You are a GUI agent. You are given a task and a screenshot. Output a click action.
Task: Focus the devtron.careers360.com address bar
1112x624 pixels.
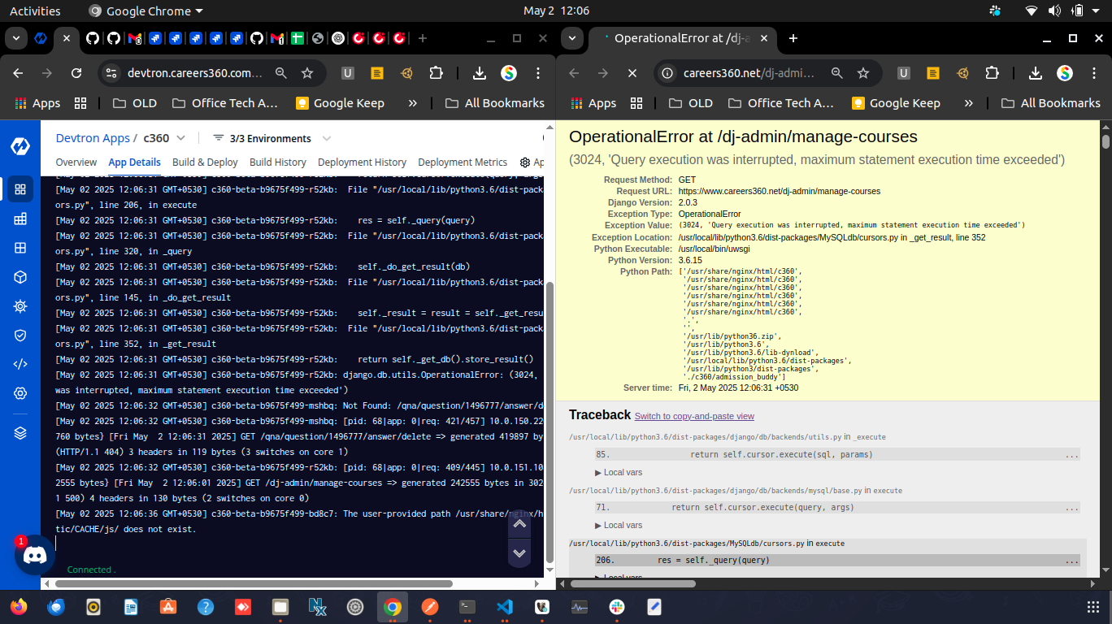pyautogui.click(x=195, y=73)
